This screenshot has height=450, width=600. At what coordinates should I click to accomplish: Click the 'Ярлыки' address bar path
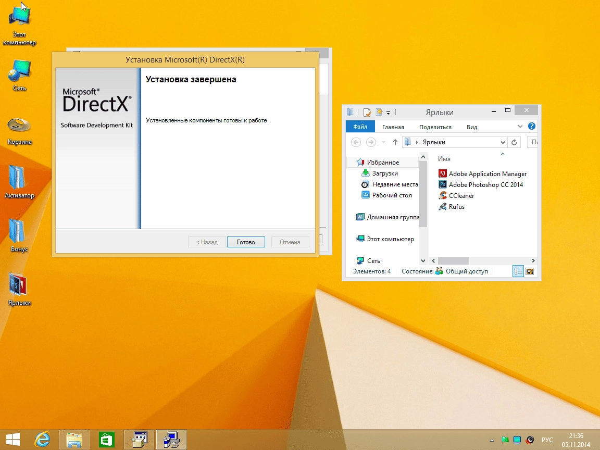(x=433, y=142)
